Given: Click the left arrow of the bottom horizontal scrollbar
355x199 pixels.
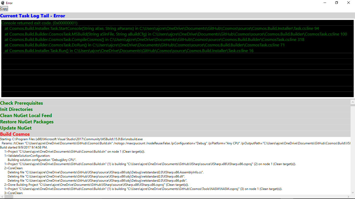Looking at the screenshot, I should [2, 197].
